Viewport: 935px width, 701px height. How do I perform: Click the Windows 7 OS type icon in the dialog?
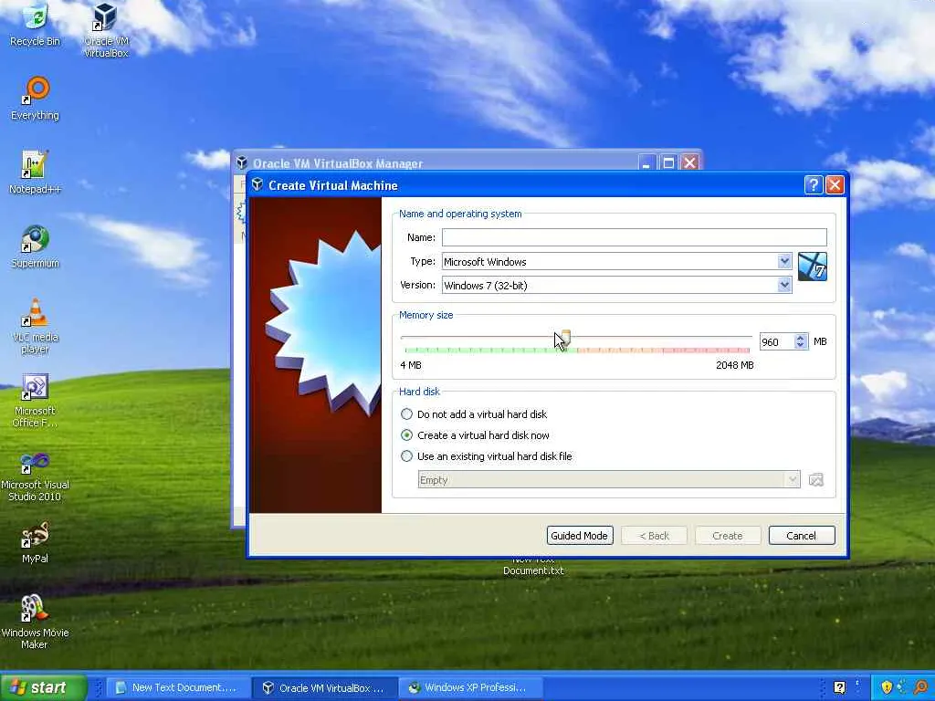click(x=812, y=267)
